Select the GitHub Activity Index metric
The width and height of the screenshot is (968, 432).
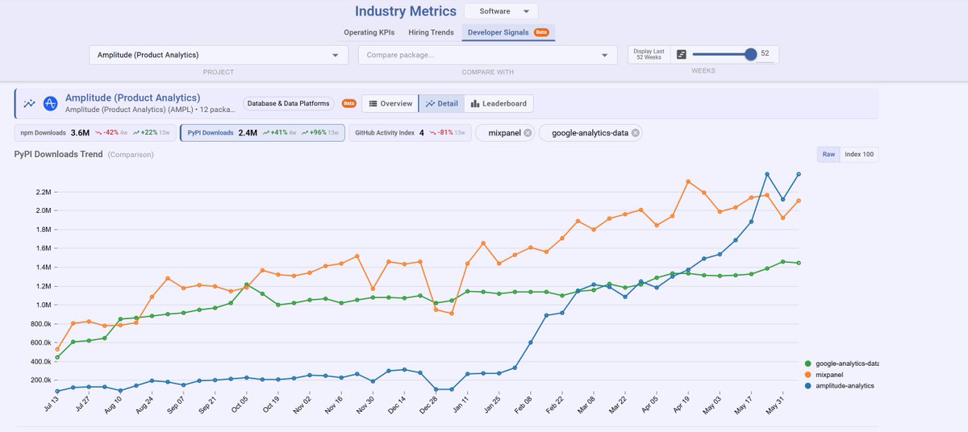pyautogui.click(x=409, y=133)
